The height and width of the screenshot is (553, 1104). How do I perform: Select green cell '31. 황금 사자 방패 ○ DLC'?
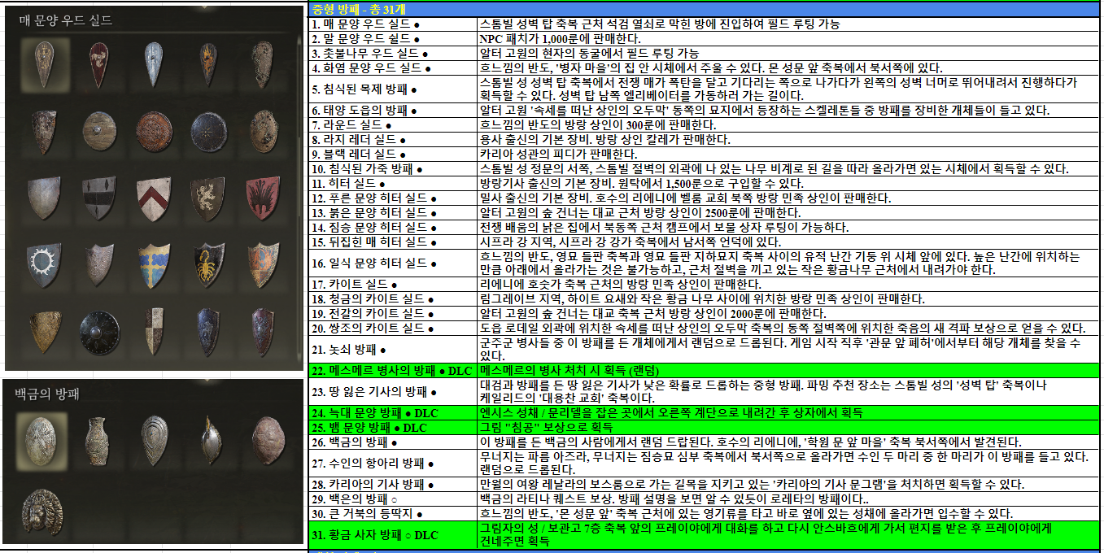pyautogui.click(x=393, y=534)
